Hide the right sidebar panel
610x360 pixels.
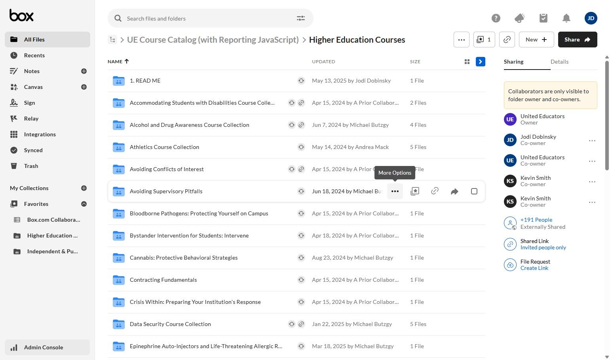[x=481, y=62]
